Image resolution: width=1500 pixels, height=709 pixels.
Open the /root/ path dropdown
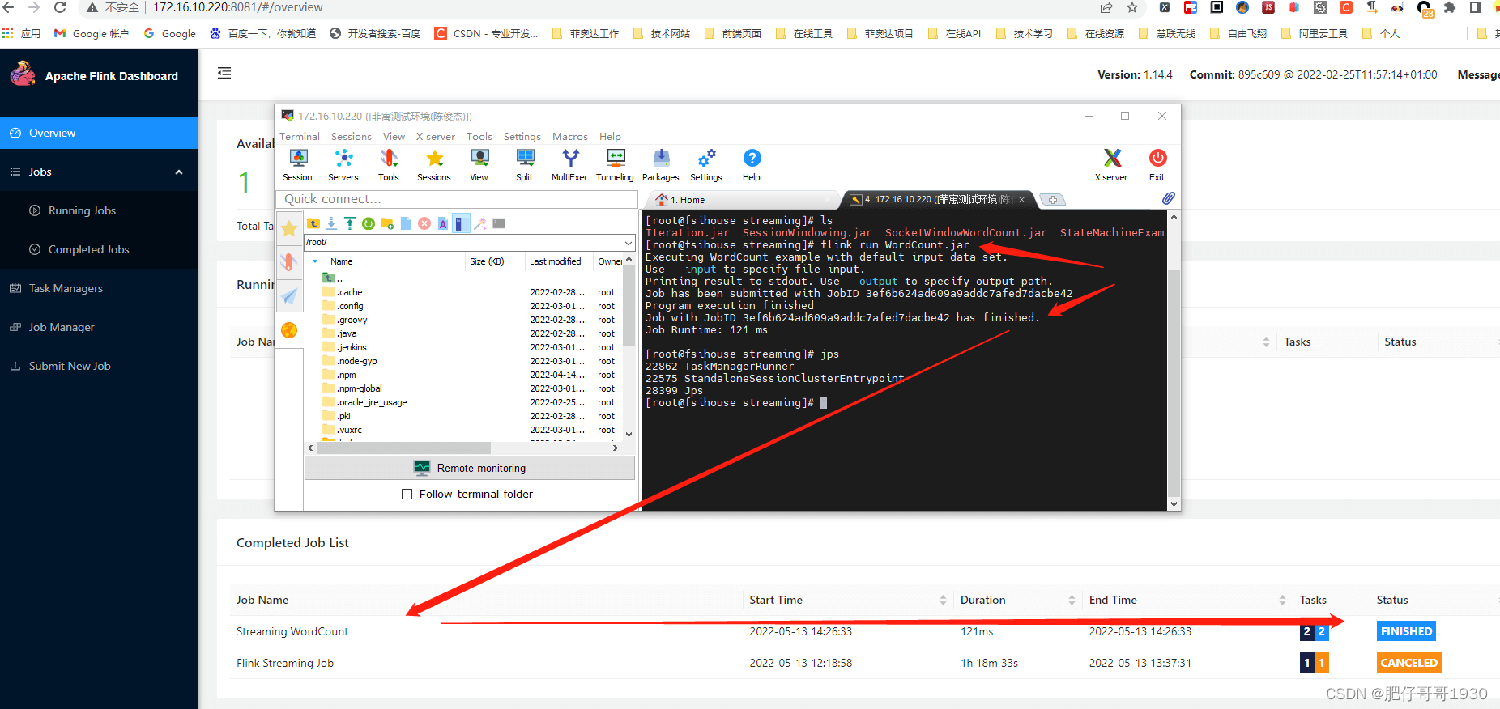[x=629, y=242]
